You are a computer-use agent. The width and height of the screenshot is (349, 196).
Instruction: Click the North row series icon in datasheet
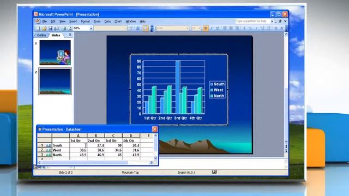pyautogui.click(x=49, y=155)
